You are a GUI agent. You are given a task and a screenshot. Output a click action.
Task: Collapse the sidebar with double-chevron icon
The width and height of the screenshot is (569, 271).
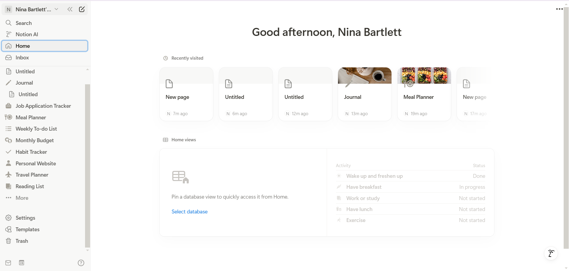70,9
